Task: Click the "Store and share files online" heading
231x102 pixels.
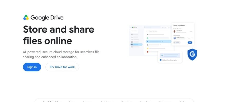Action: (x=59, y=35)
